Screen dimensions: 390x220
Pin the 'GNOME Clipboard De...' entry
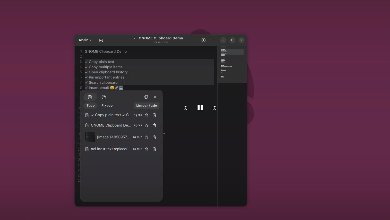pos(147,125)
